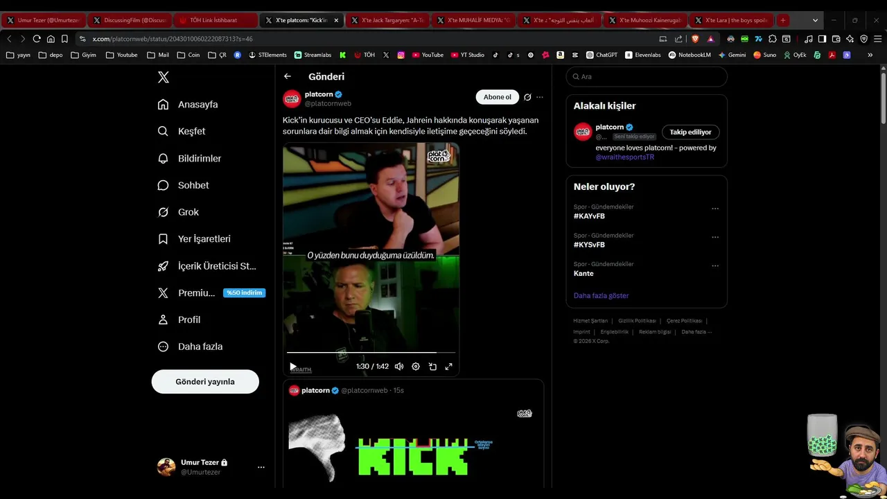Screen dimensions: 887x499
Task: Click the address bar URL
Action: click(173, 40)
